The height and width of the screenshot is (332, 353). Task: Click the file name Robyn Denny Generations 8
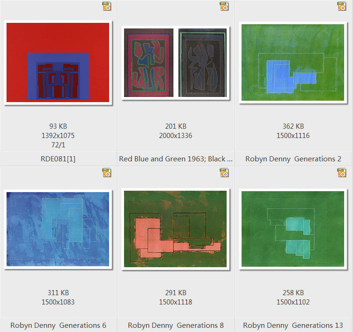(x=176, y=325)
